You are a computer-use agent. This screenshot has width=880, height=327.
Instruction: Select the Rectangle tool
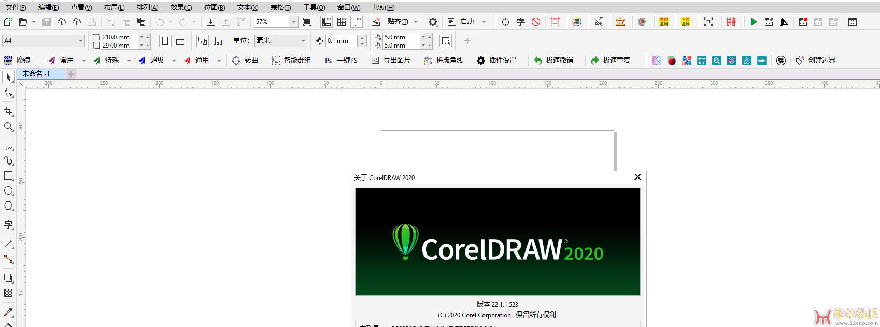[8, 176]
